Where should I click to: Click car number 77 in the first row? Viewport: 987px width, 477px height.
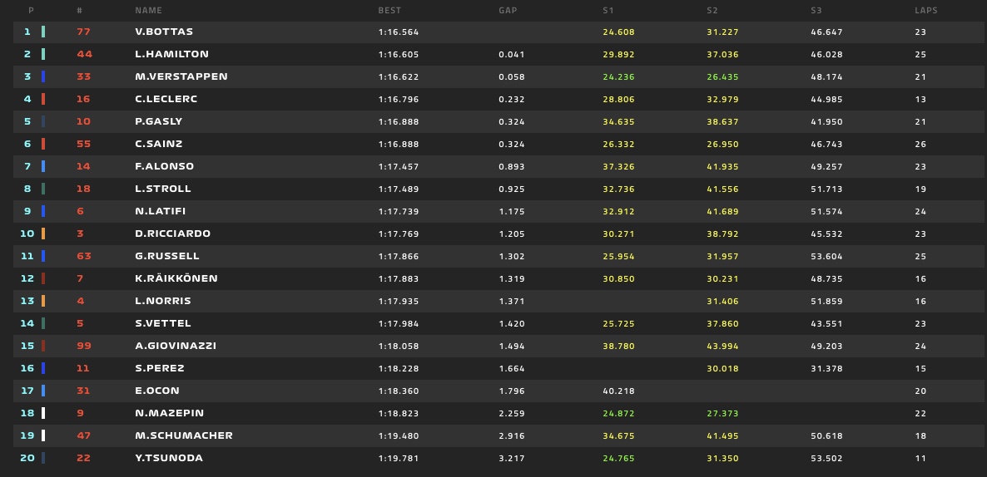[84, 32]
